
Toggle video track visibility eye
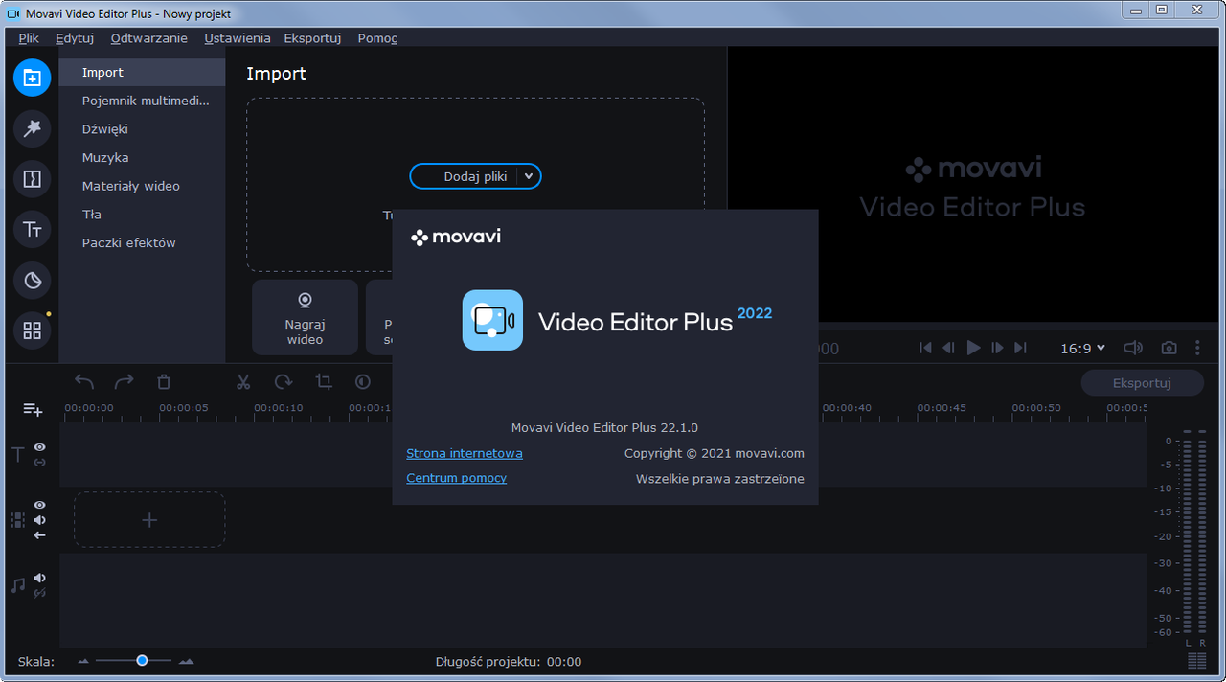(x=40, y=505)
